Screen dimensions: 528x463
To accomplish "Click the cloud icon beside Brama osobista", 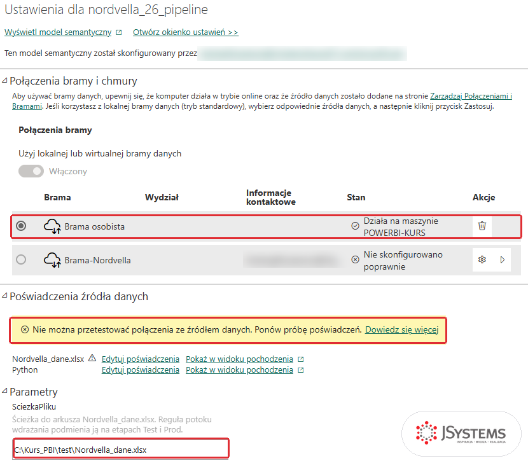I will [52, 226].
